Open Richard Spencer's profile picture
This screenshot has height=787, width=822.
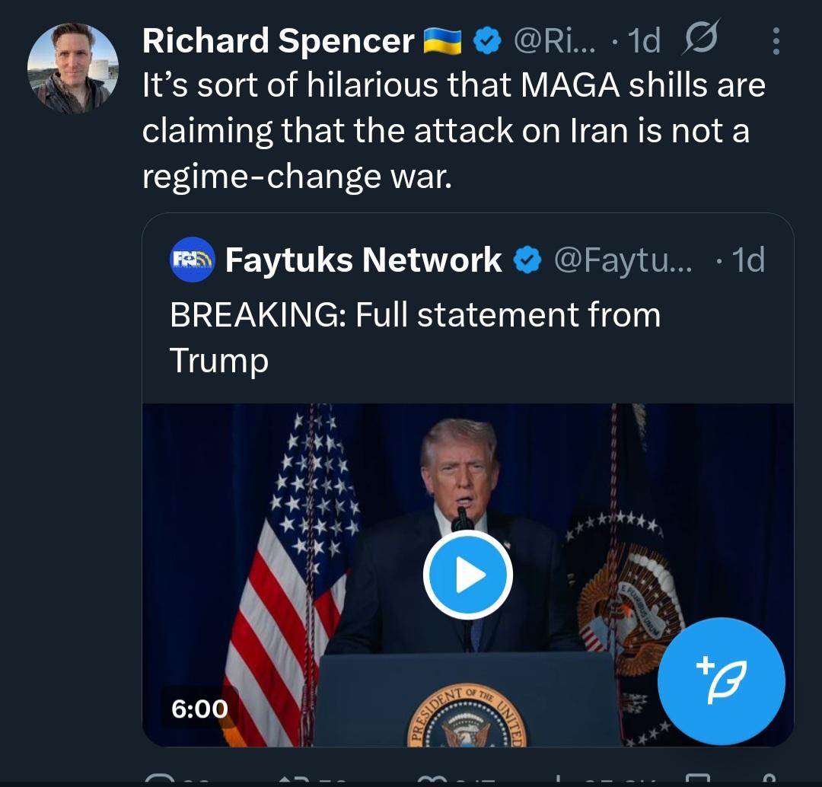tap(73, 69)
